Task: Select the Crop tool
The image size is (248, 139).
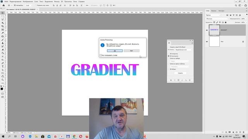Action: click(x=3, y=26)
